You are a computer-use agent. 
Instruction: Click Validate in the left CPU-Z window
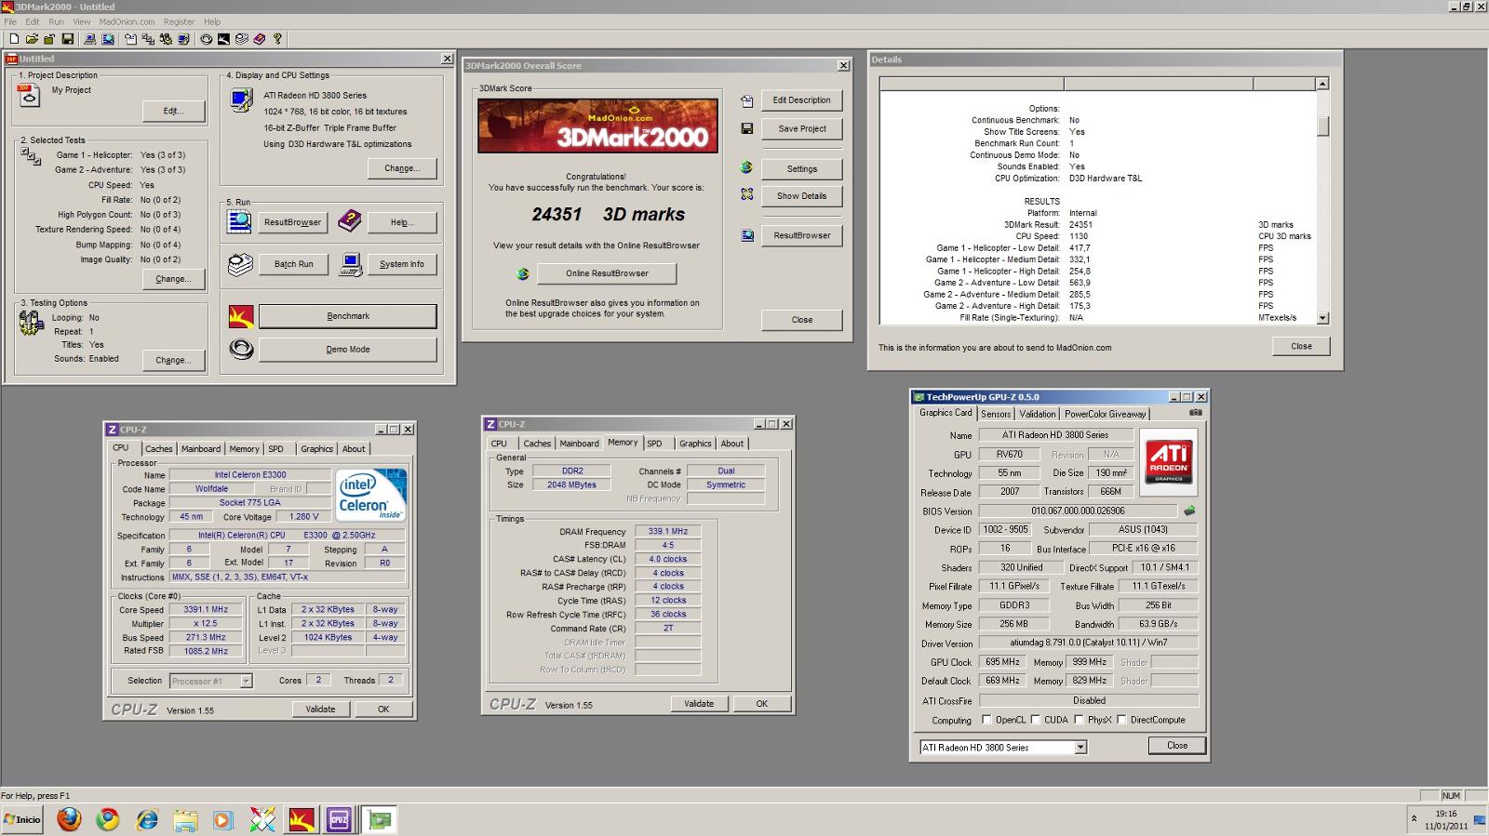[x=320, y=709]
